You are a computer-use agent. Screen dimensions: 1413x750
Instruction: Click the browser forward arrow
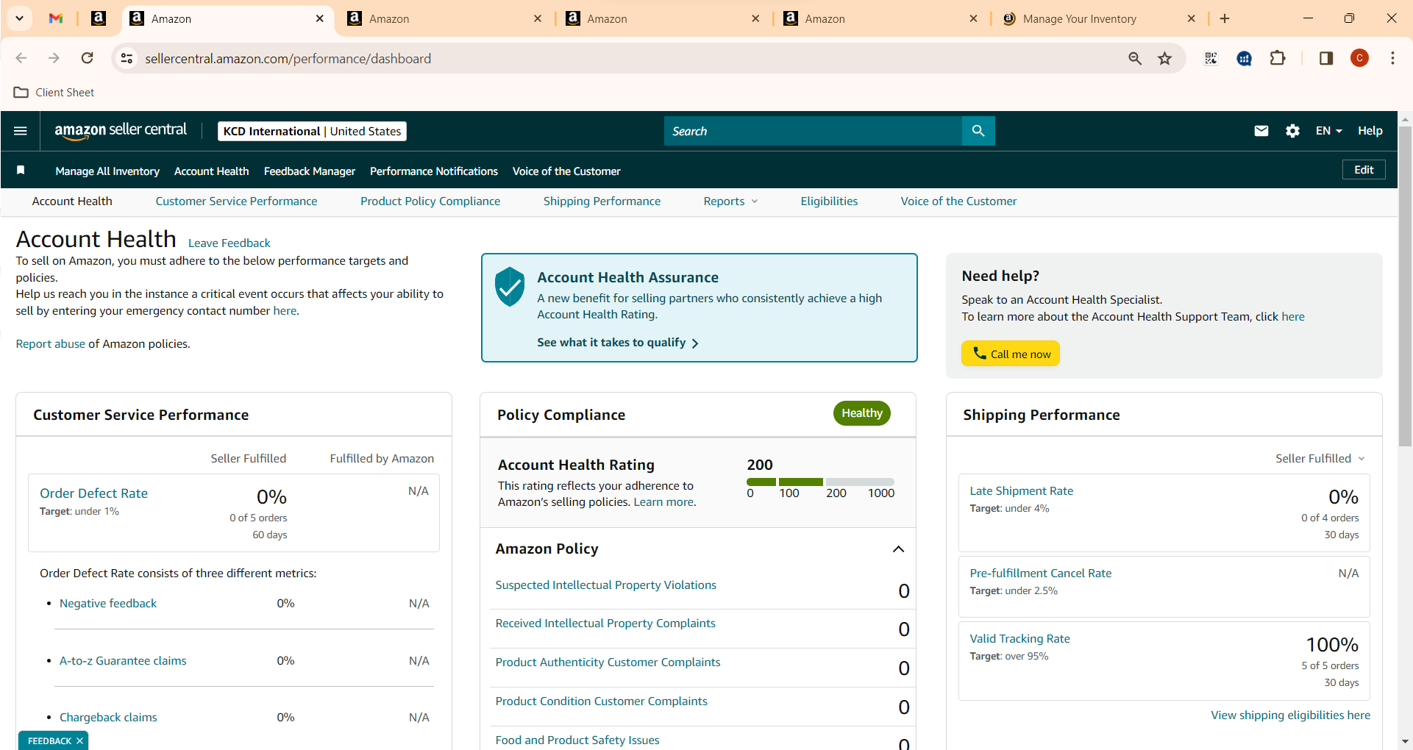54,58
